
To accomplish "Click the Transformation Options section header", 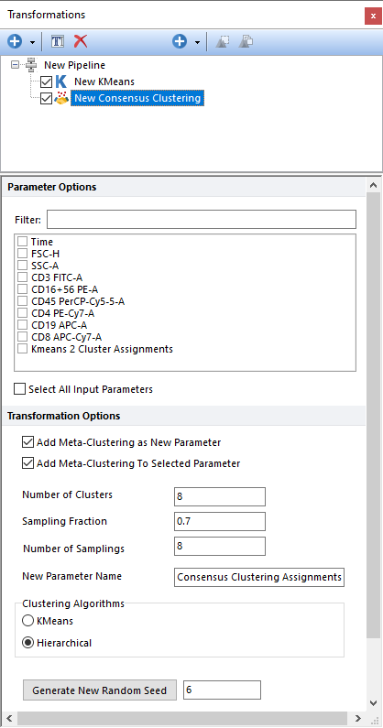I will point(184,416).
